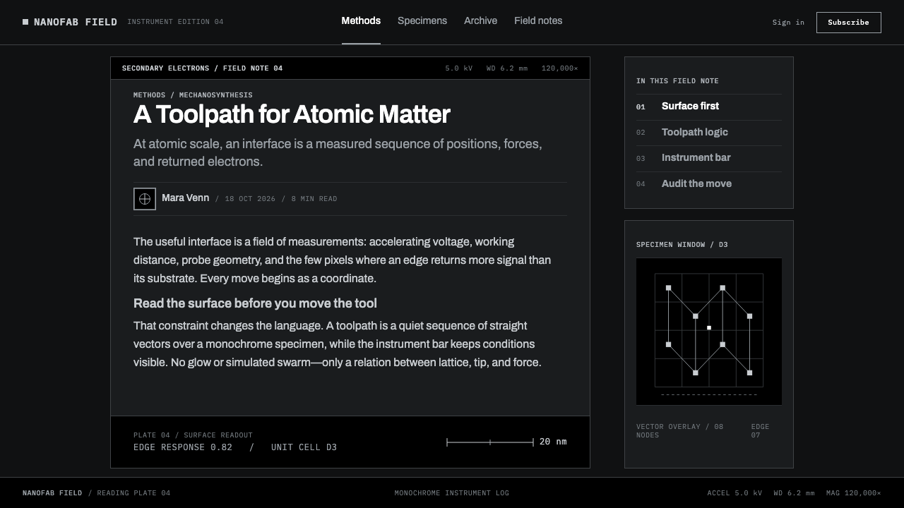Click the article title A Toolpath for Atomic Matter
The width and height of the screenshot is (904, 508).
(x=292, y=114)
